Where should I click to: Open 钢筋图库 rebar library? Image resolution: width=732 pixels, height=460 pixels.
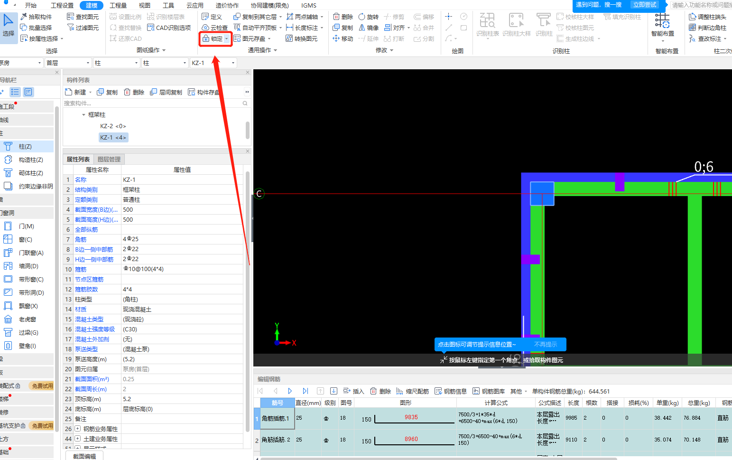[x=489, y=391]
